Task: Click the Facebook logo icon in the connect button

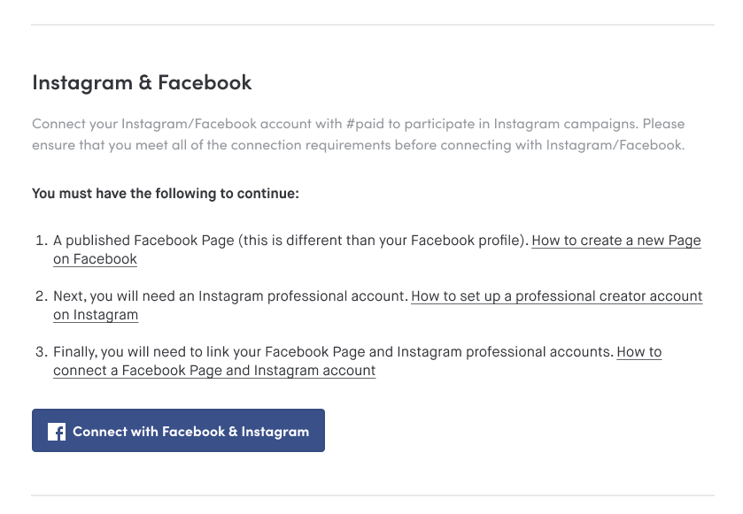Action: 57,432
